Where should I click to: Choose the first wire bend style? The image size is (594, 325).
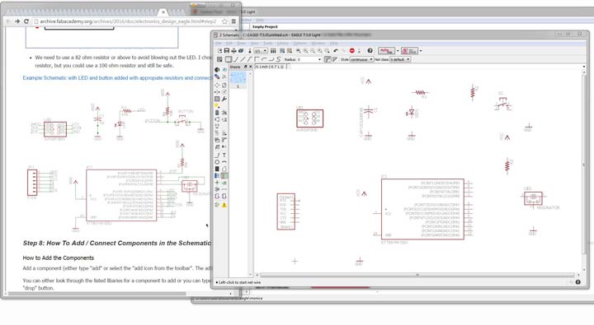click(x=229, y=59)
